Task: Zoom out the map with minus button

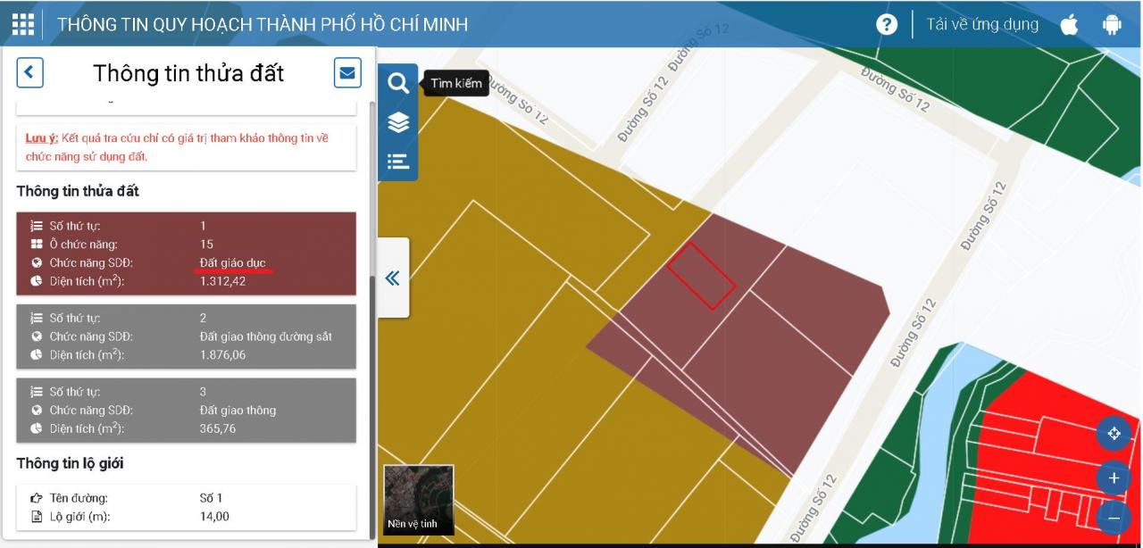Action: click(1114, 518)
